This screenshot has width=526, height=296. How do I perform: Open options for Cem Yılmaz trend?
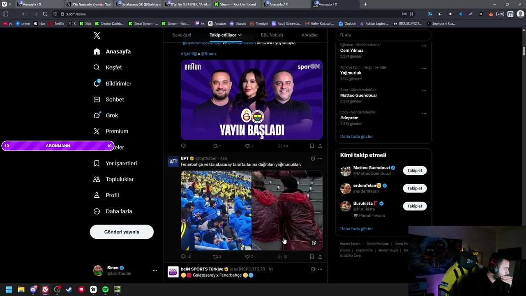pos(424,46)
